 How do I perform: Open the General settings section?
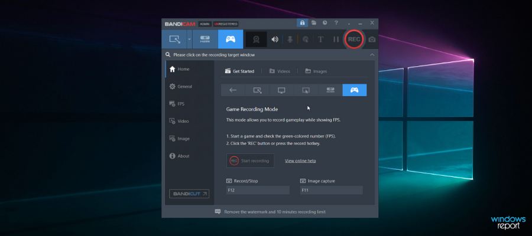pos(189,86)
